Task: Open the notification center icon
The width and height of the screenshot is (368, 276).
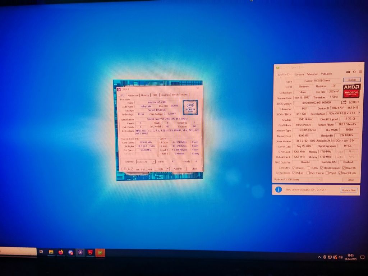Action: (362, 257)
